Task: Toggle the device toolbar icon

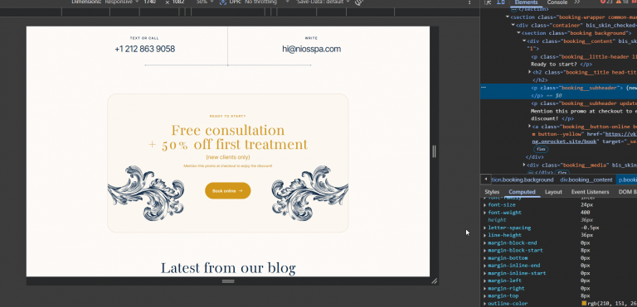Action: [x=501, y=2]
